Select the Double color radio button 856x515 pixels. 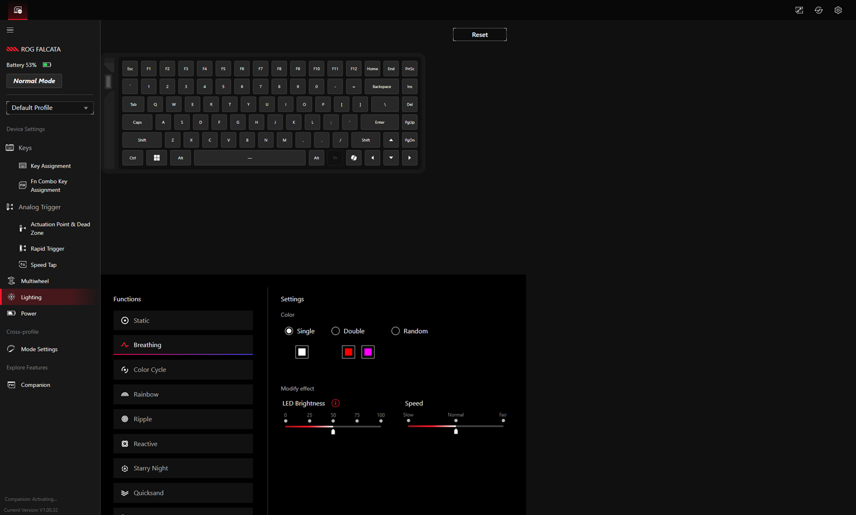(x=335, y=331)
